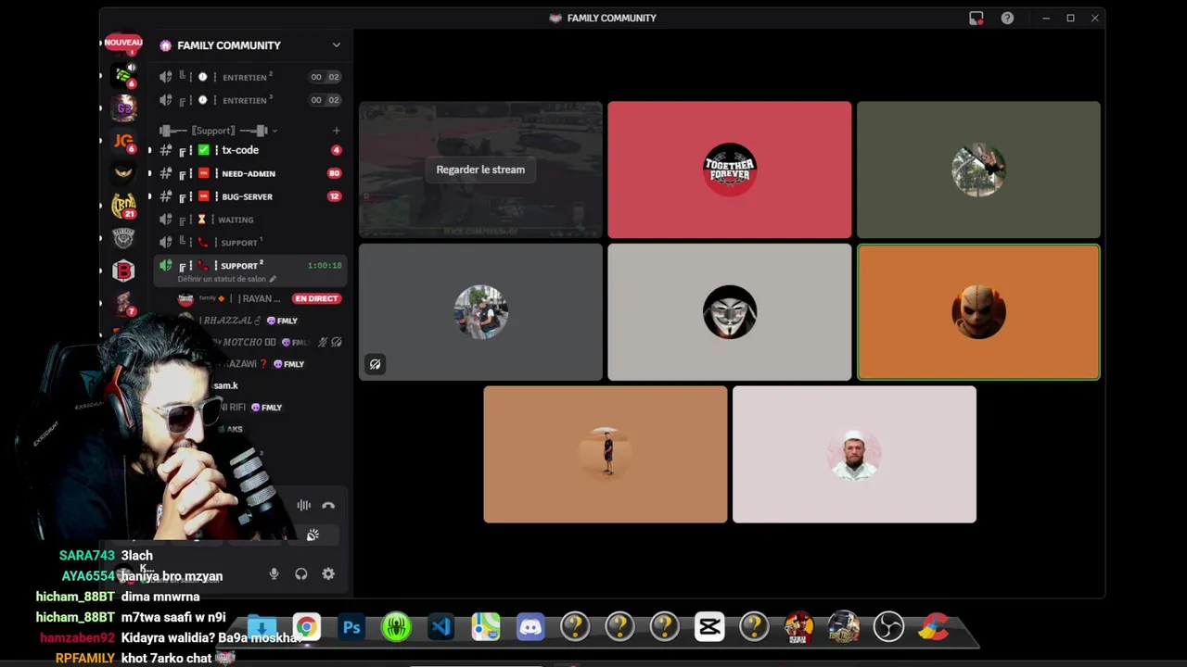1187x667 pixels.
Task: Open Visual Studio Code from the dock
Action: 440,628
